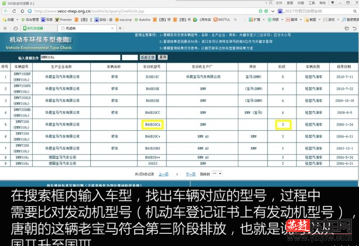The height and width of the screenshot is (246, 359).
Task: Restore closed tab with the undo arrow icon
Action: [354, 28]
